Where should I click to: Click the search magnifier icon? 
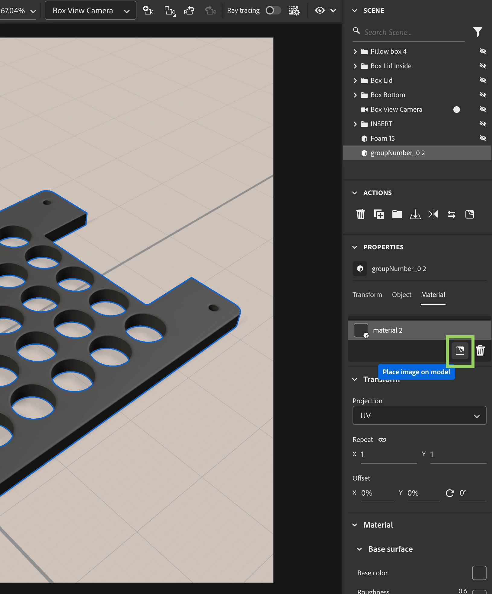click(356, 31)
